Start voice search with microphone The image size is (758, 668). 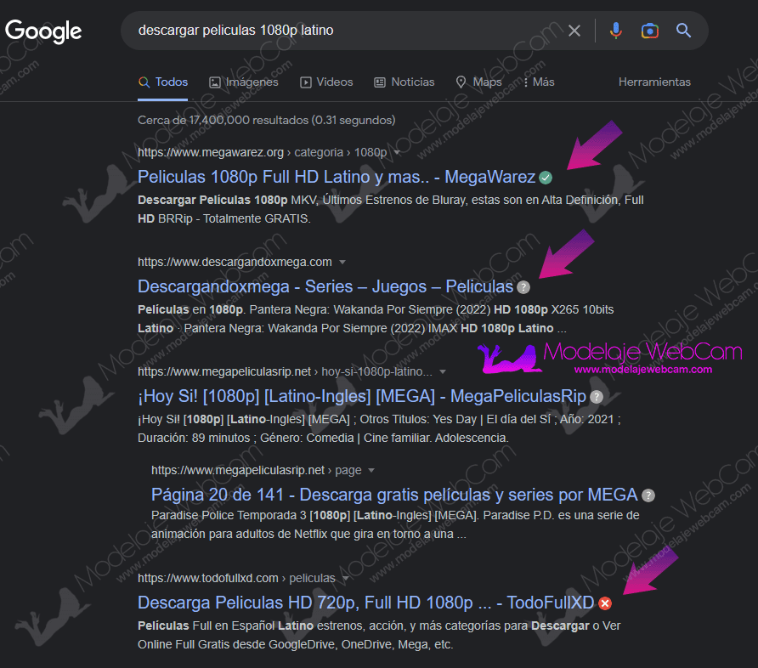616,31
